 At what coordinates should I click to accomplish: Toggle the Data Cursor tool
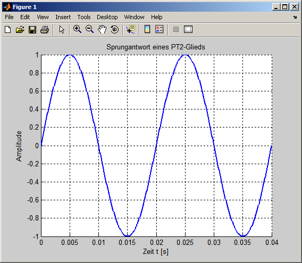(x=131, y=29)
